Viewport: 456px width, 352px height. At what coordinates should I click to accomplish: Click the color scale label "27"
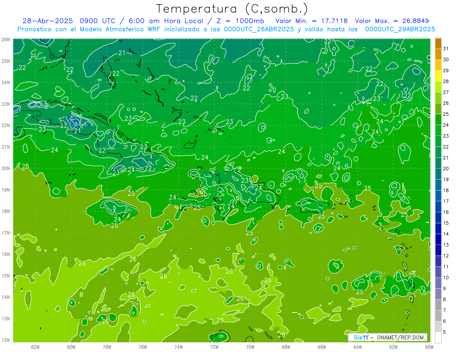[446, 92]
